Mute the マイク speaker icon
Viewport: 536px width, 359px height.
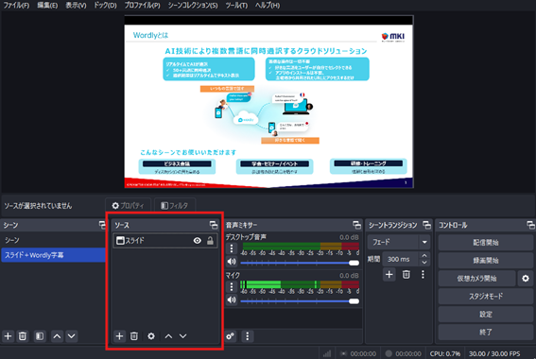pos(232,299)
